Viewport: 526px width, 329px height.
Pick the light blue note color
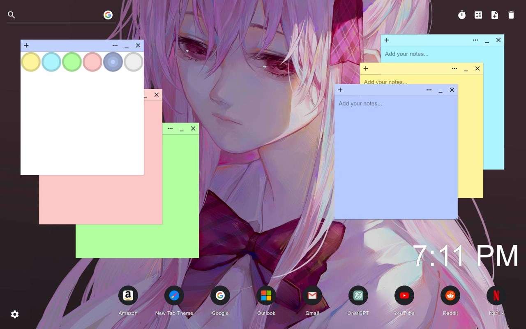click(x=51, y=62)
